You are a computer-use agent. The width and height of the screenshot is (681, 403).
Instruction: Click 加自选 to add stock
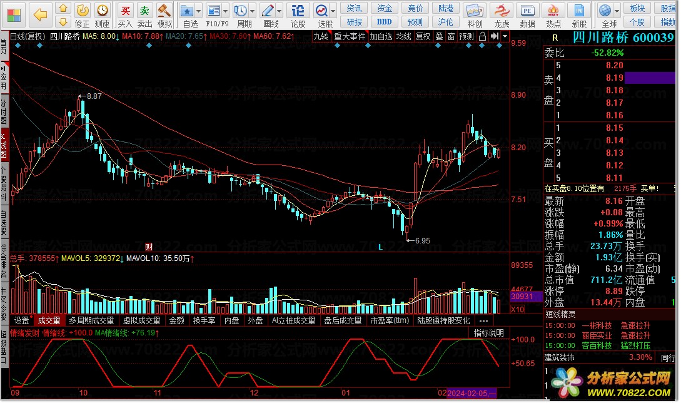point(381,36)
